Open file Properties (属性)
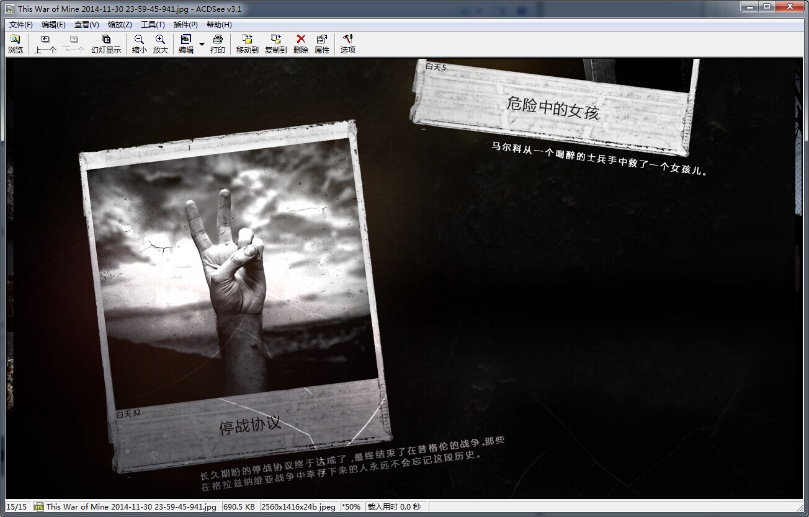The image size is (809, 517). point(322,44)
